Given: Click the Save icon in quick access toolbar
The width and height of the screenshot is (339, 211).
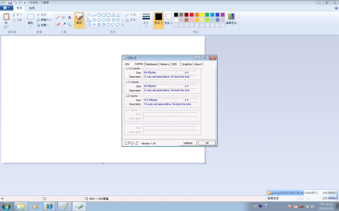Looking at the screenshot, I should click(x=10, y=2).
